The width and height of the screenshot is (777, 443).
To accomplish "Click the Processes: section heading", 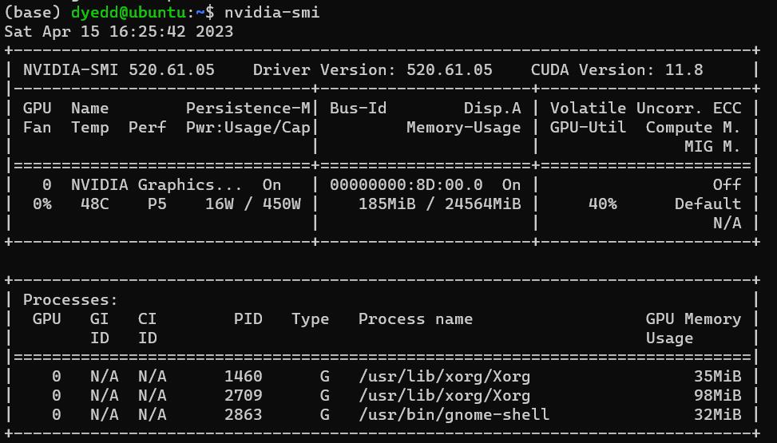I will [x=70, y=299].
